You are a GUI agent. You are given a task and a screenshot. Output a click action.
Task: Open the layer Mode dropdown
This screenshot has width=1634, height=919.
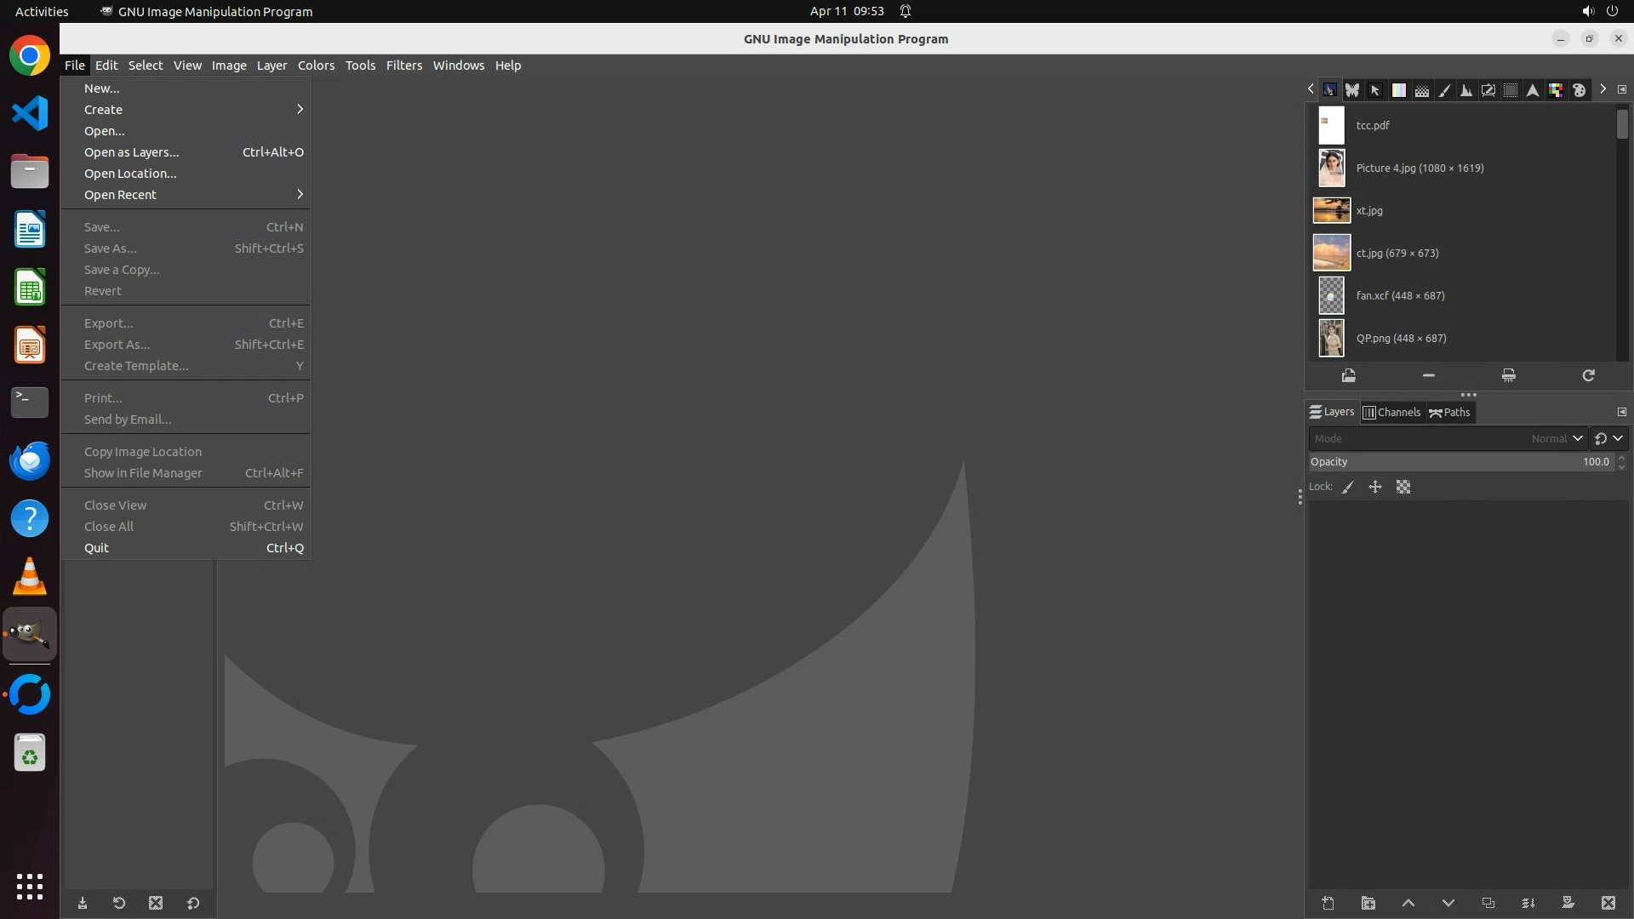point(1447,438)
